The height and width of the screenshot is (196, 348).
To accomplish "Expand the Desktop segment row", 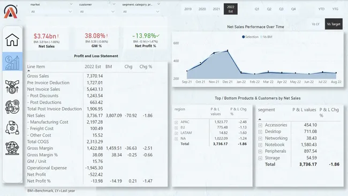I will pos(260,132).
